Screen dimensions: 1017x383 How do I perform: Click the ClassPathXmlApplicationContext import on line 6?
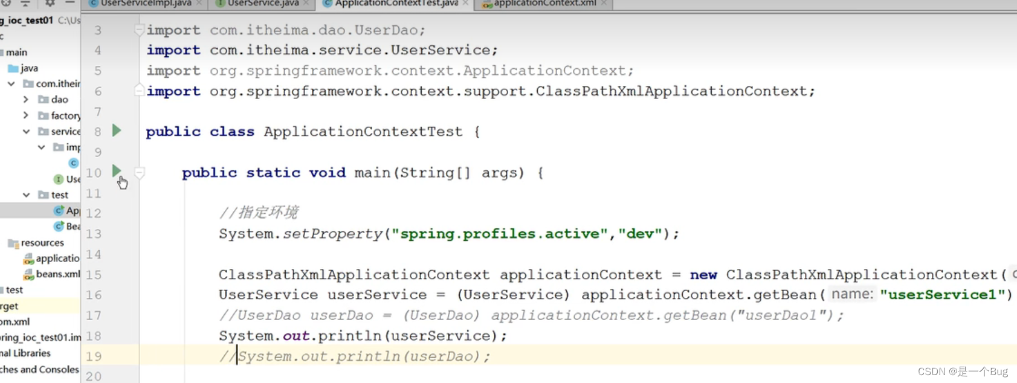[x=480, y=91]
